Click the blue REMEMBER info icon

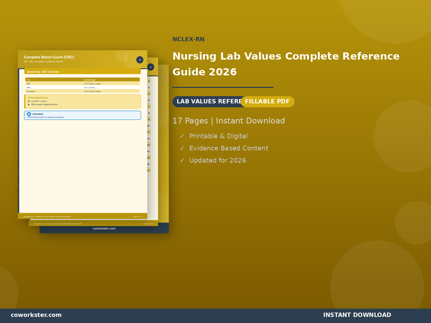tap(29, 114)
